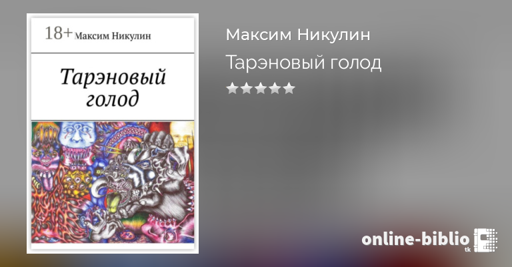
Task: Click the second rating star
Action: [x=246, y=88]
